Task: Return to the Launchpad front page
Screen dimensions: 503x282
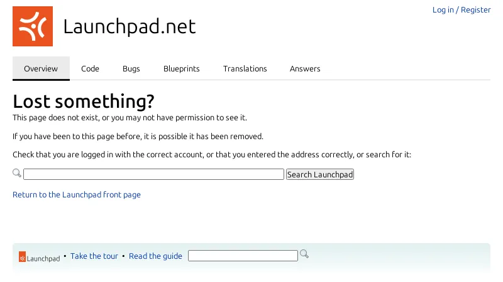Action: [x=77, y=195]
